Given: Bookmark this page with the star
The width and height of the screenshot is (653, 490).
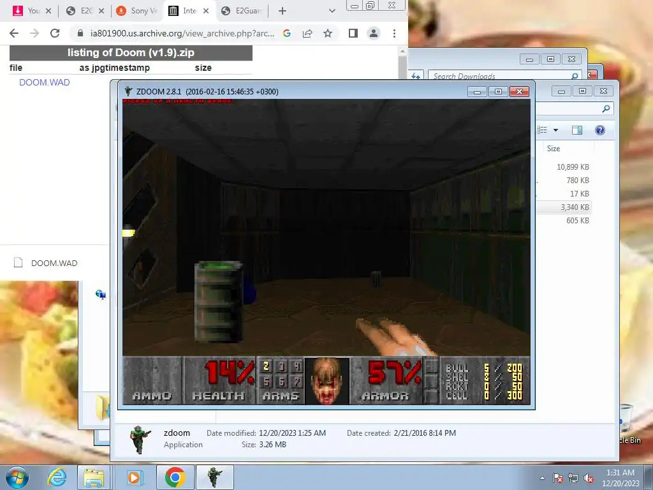Looking at the screenshot, I should [328, 33].
